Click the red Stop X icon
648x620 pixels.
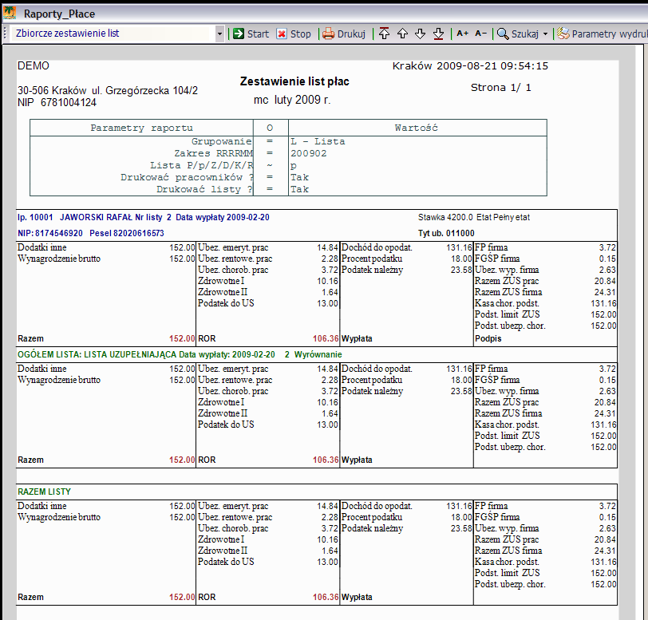click(x=282, y=34)
